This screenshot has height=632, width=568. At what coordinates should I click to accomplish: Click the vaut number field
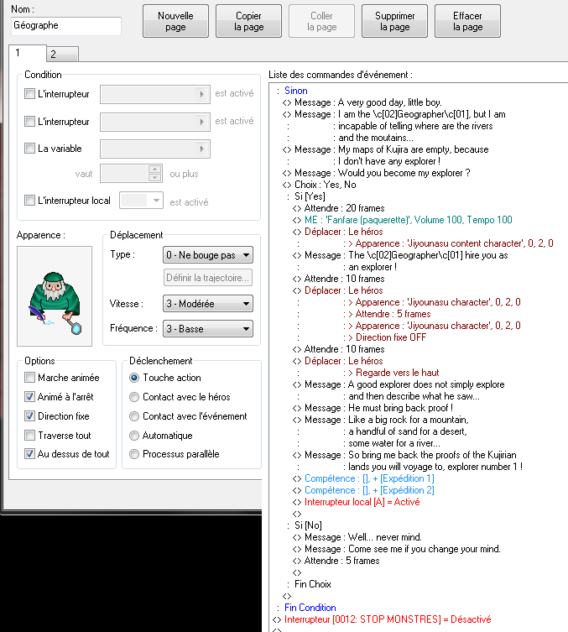tap(124, 174)
